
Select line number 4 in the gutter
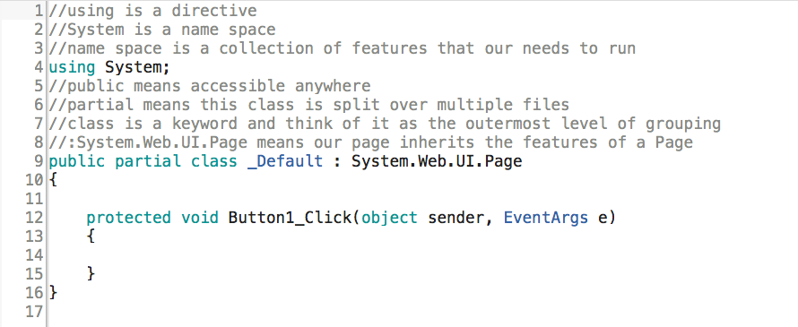[x=39, y=67]
